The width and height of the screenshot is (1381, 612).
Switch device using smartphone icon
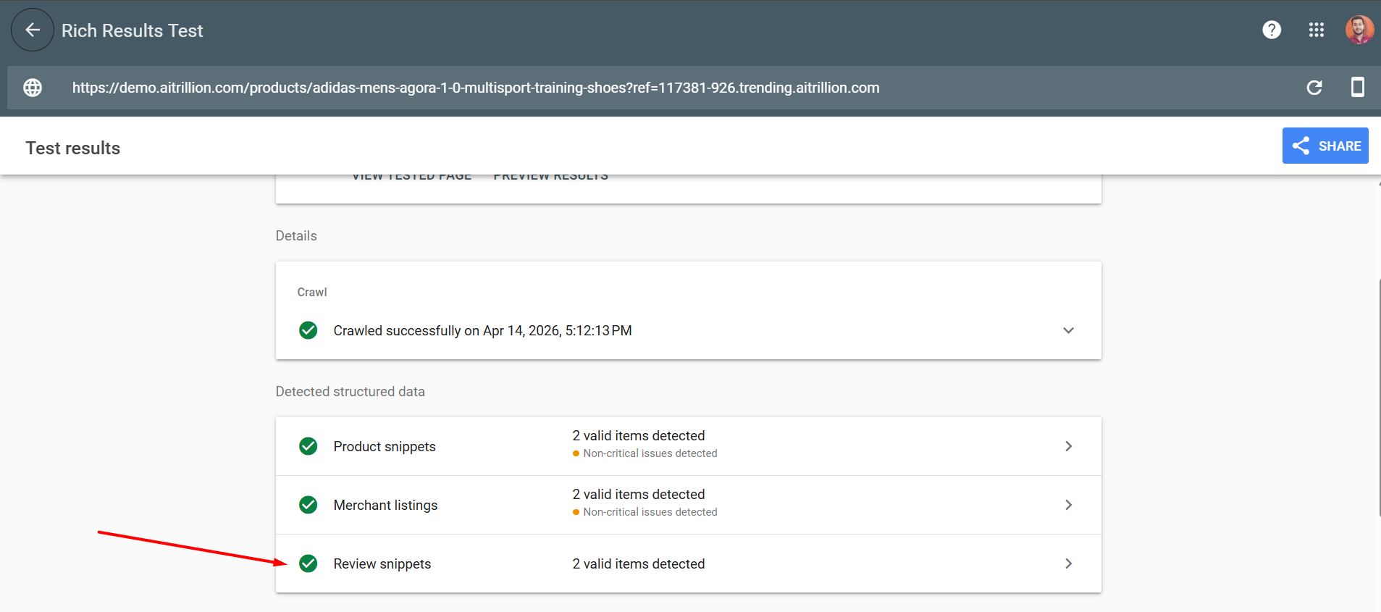1357,88
